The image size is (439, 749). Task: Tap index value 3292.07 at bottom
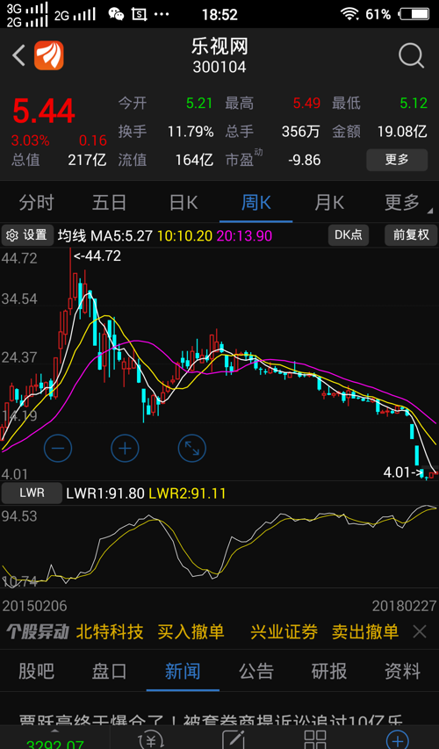click(54, 744)
